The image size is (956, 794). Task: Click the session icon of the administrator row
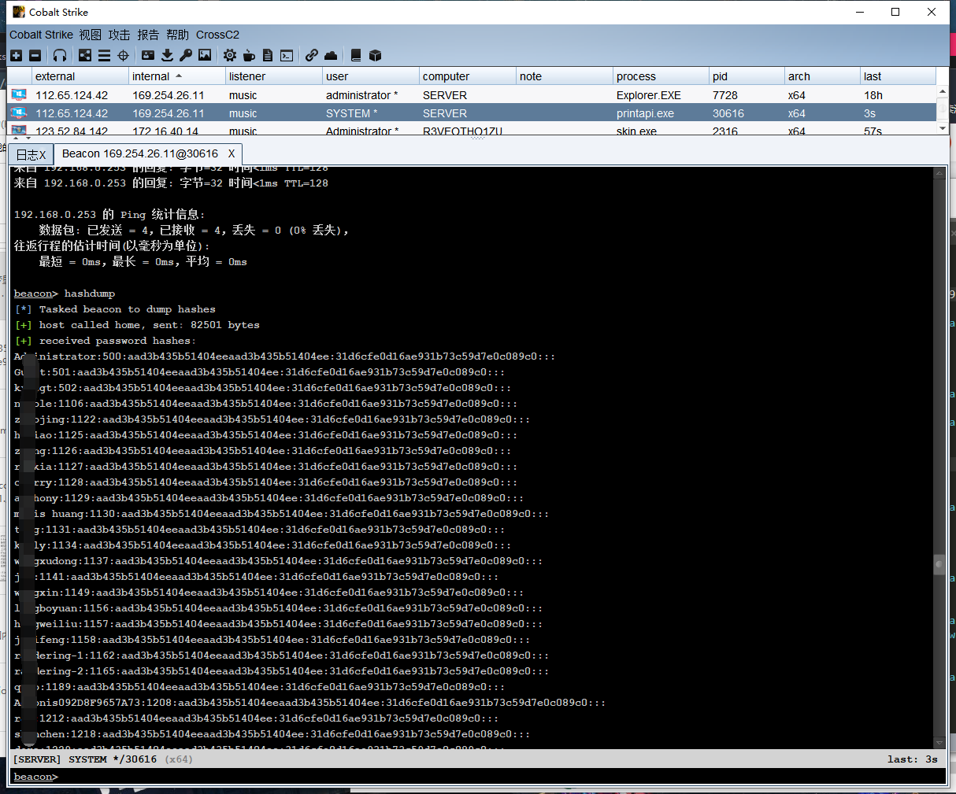pyautogui.click(x=19, y=94)
